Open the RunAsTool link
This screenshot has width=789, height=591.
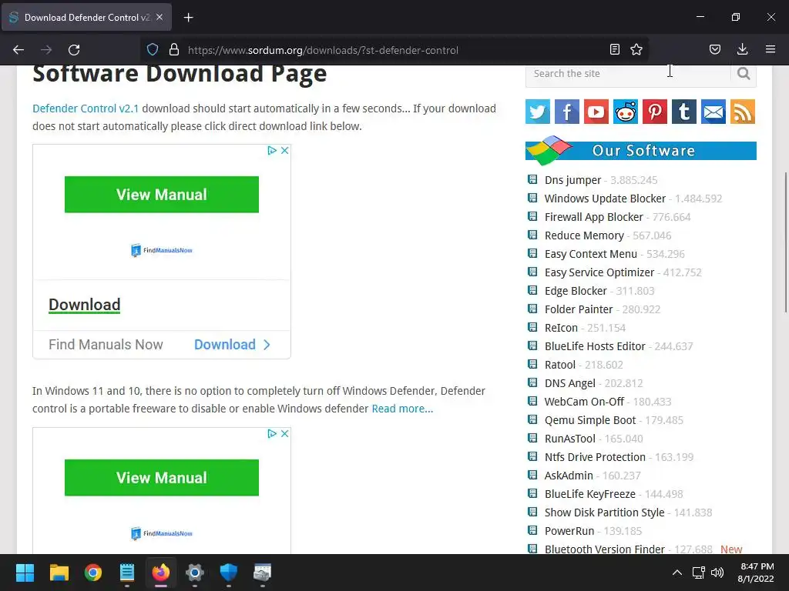570,439
